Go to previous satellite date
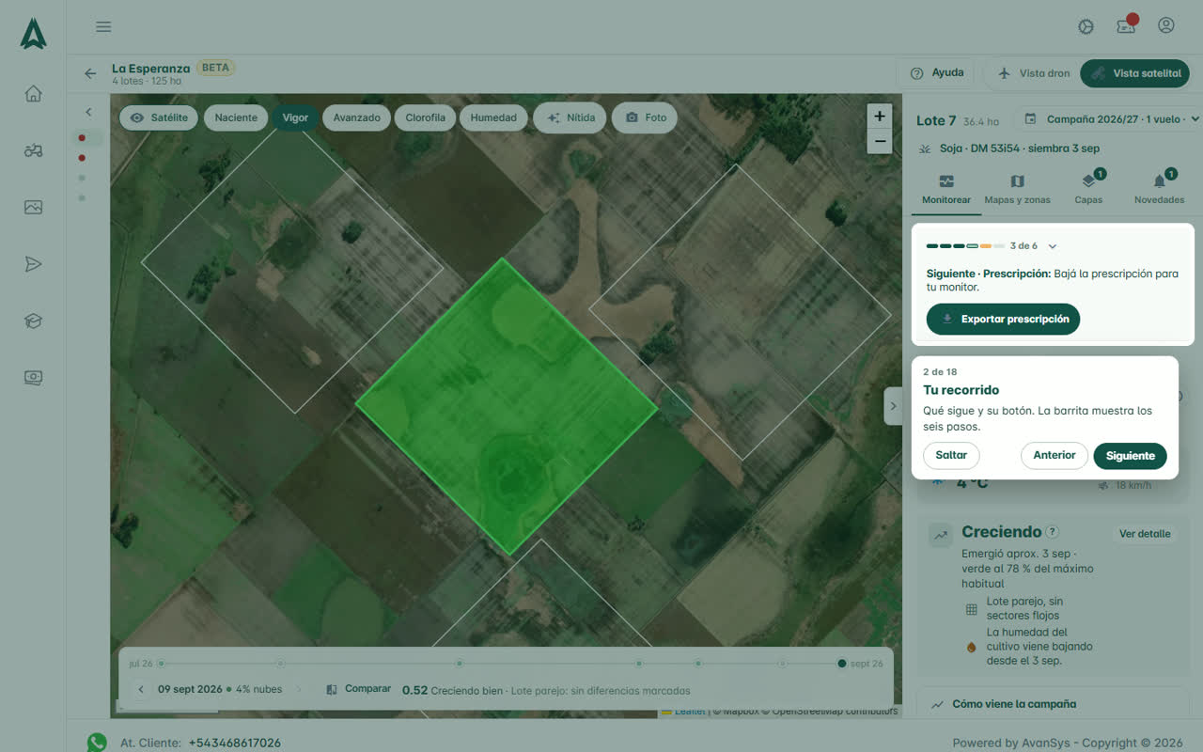 pos(141,689)
